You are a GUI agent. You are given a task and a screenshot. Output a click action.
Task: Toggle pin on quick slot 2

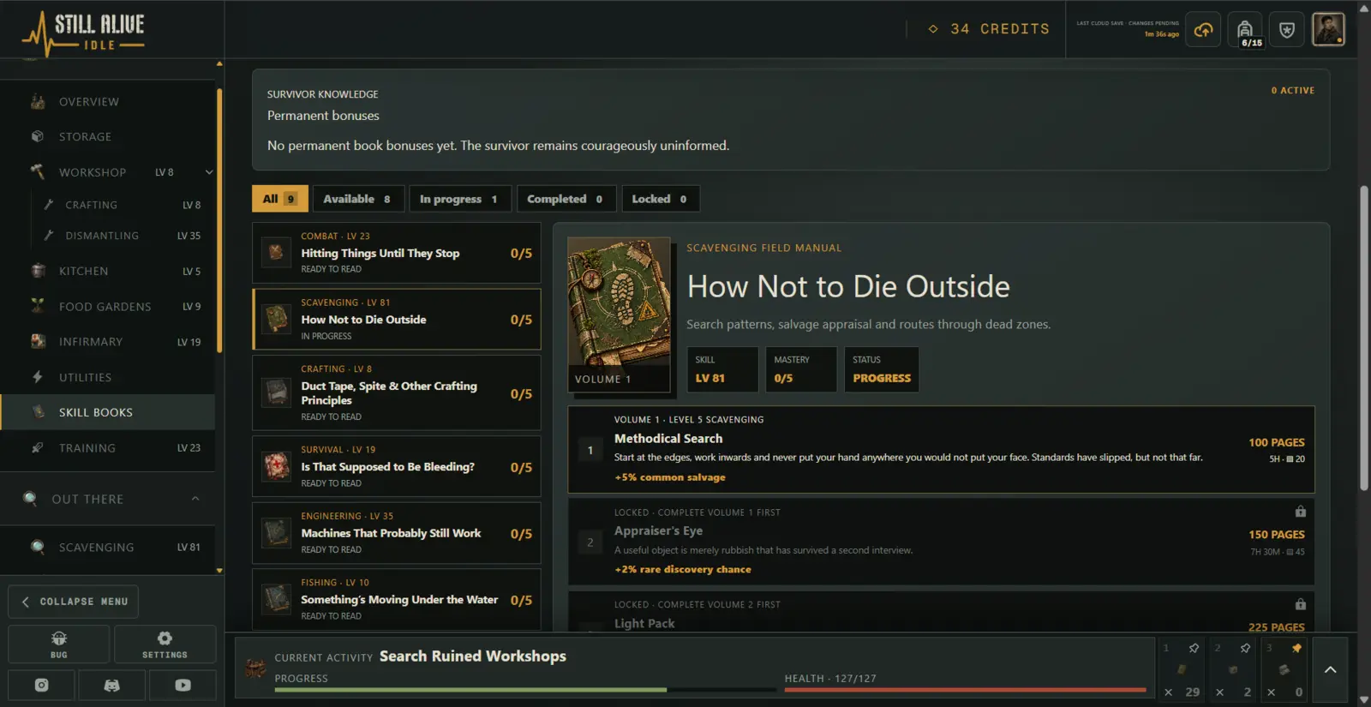coord(1245,648)
